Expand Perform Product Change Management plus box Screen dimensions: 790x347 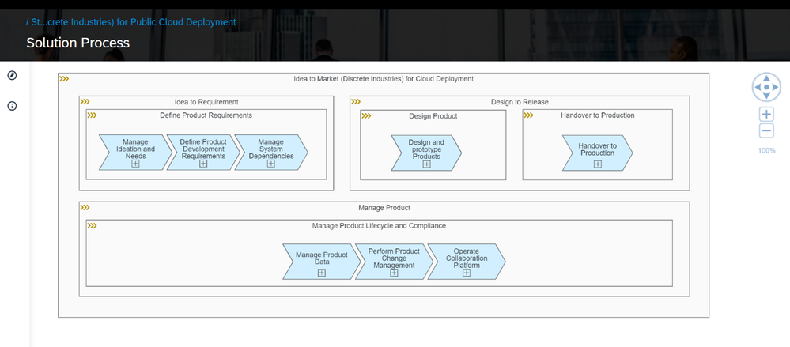pyautogui.click(x=394, y=273)
